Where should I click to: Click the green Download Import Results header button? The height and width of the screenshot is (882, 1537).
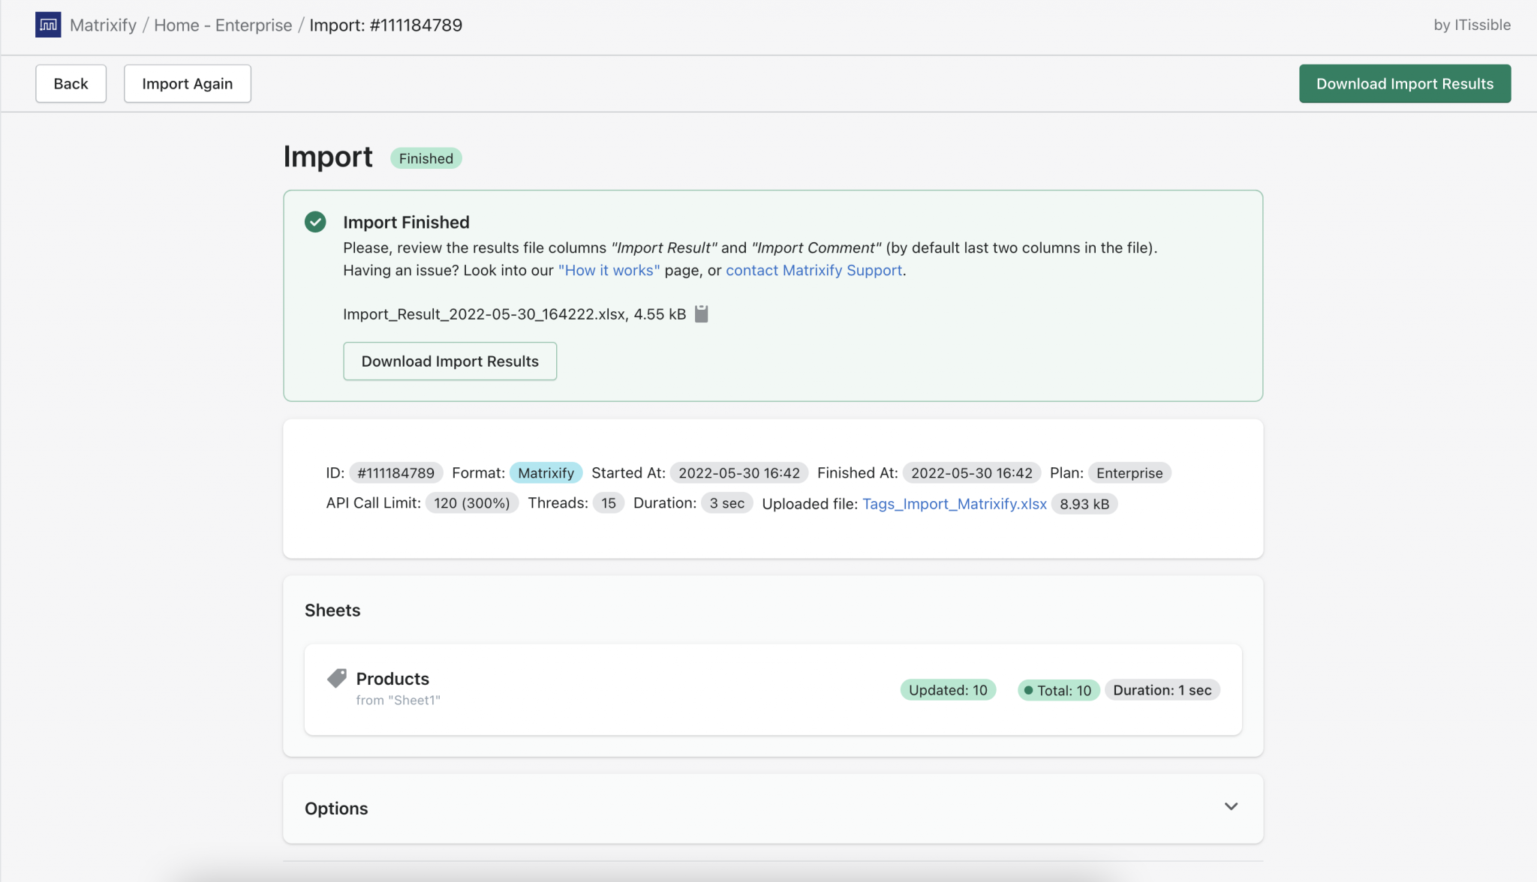[1403, 83]
